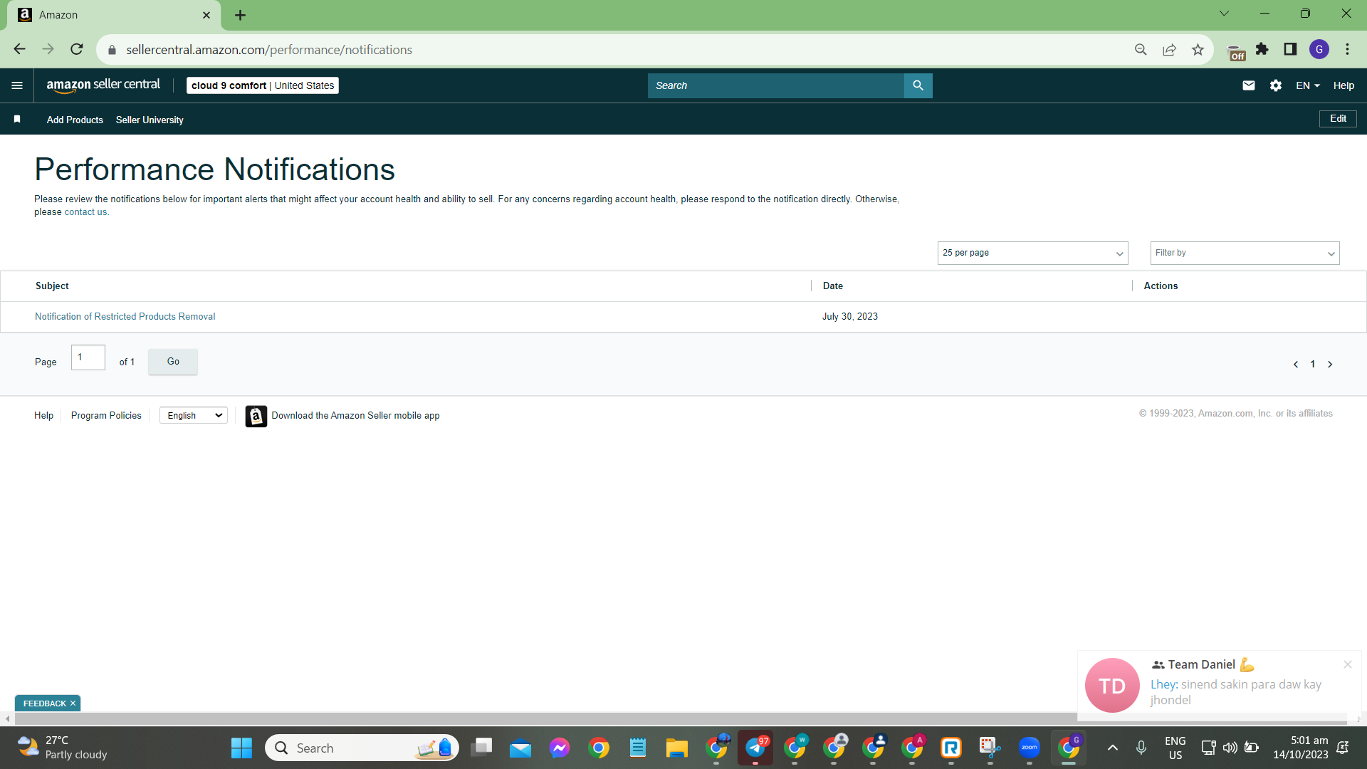The width and height of the screenshot is (1367, 769).
Task: Open the extensions puzzle icon
Action: click(1262, 49)
